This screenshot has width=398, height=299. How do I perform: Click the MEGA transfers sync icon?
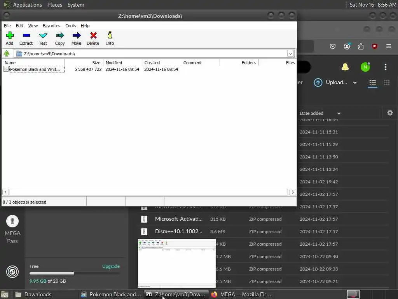point(12,272)
